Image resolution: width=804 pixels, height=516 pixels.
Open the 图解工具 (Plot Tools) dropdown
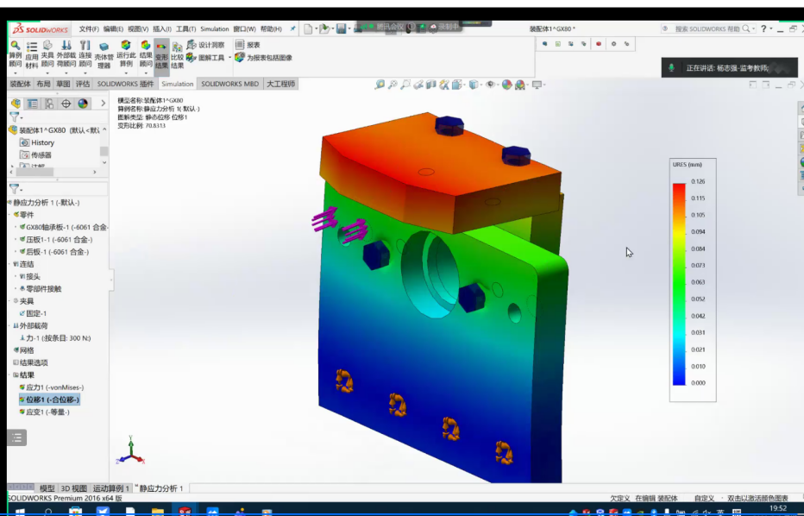tap(230, 58)
